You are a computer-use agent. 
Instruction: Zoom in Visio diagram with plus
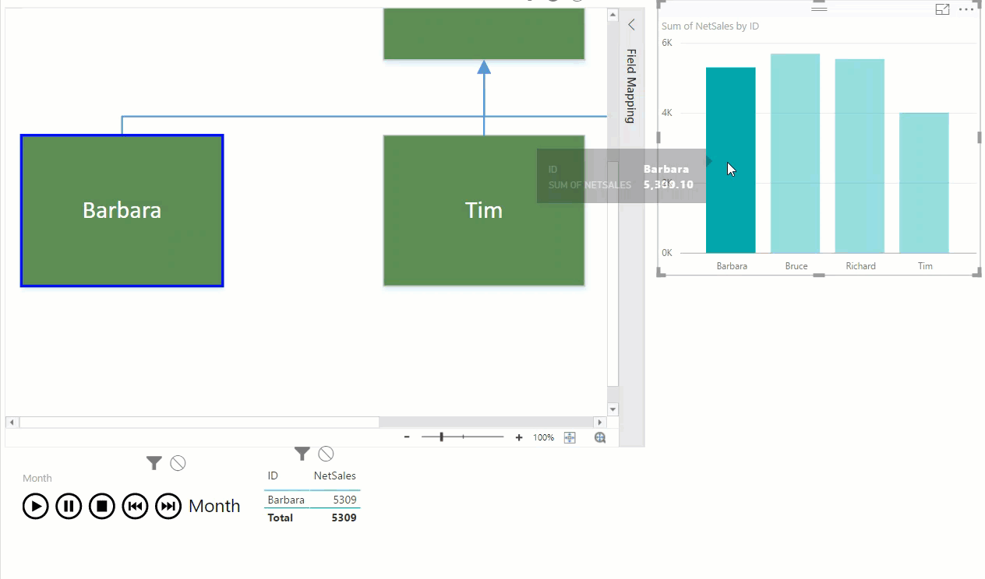point(519,437)
